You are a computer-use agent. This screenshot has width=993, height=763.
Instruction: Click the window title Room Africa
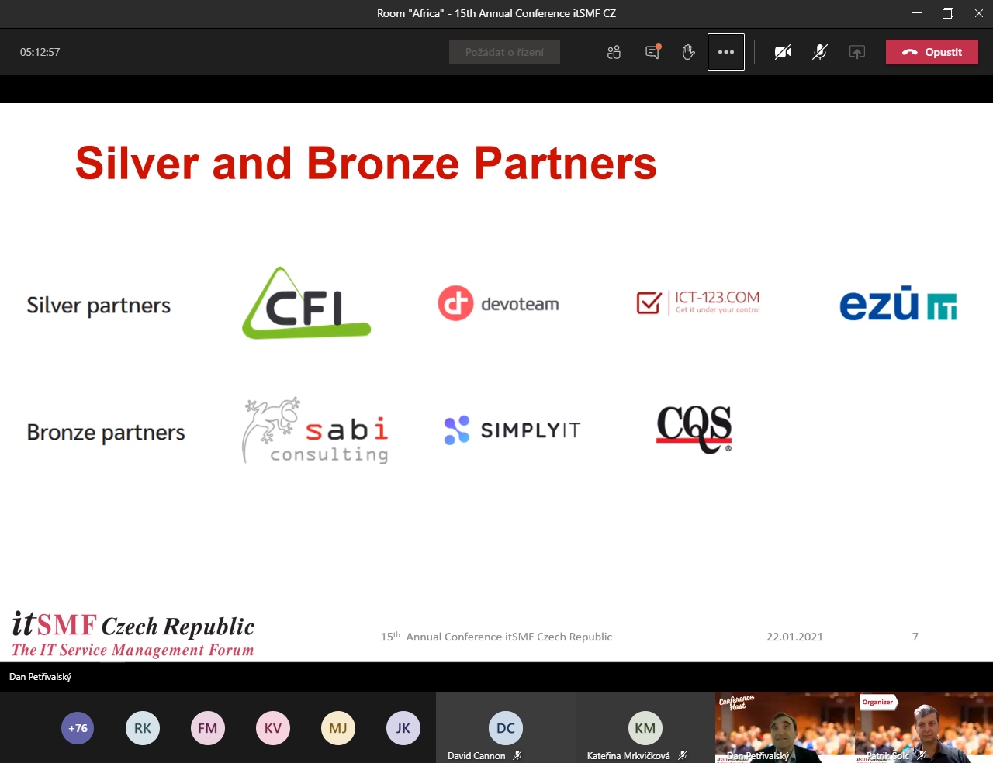pos(496,13)
